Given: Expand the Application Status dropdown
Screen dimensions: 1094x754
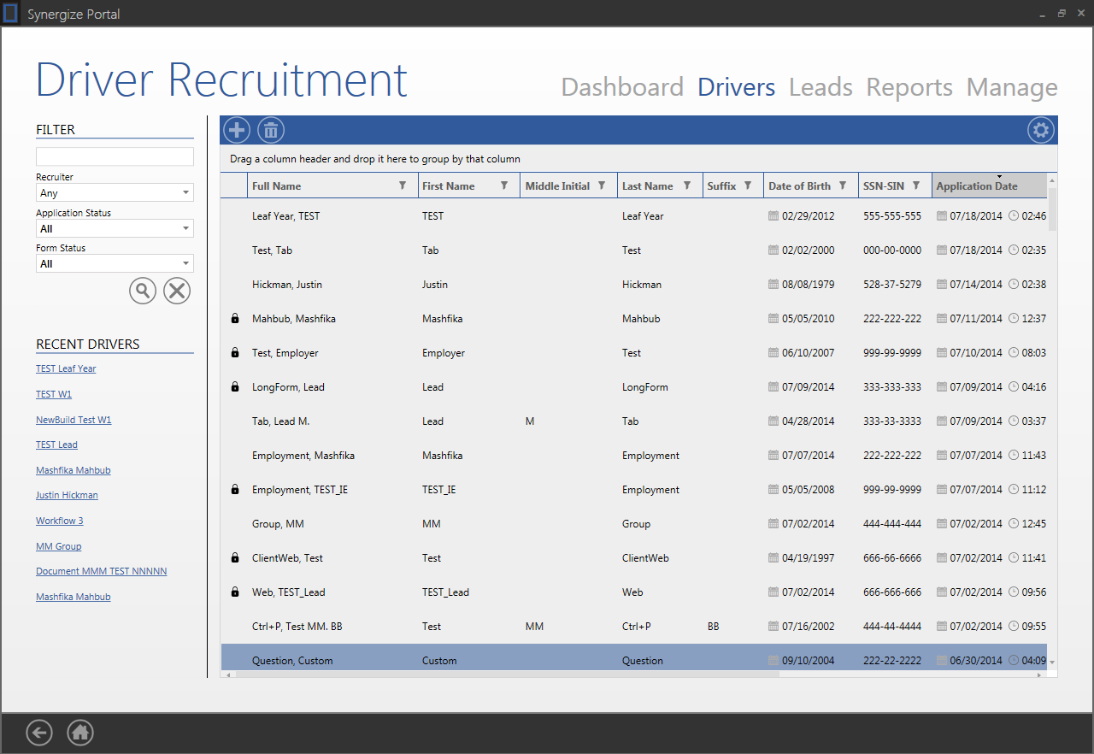Looking at the screenshot, I should pos(185,229).
